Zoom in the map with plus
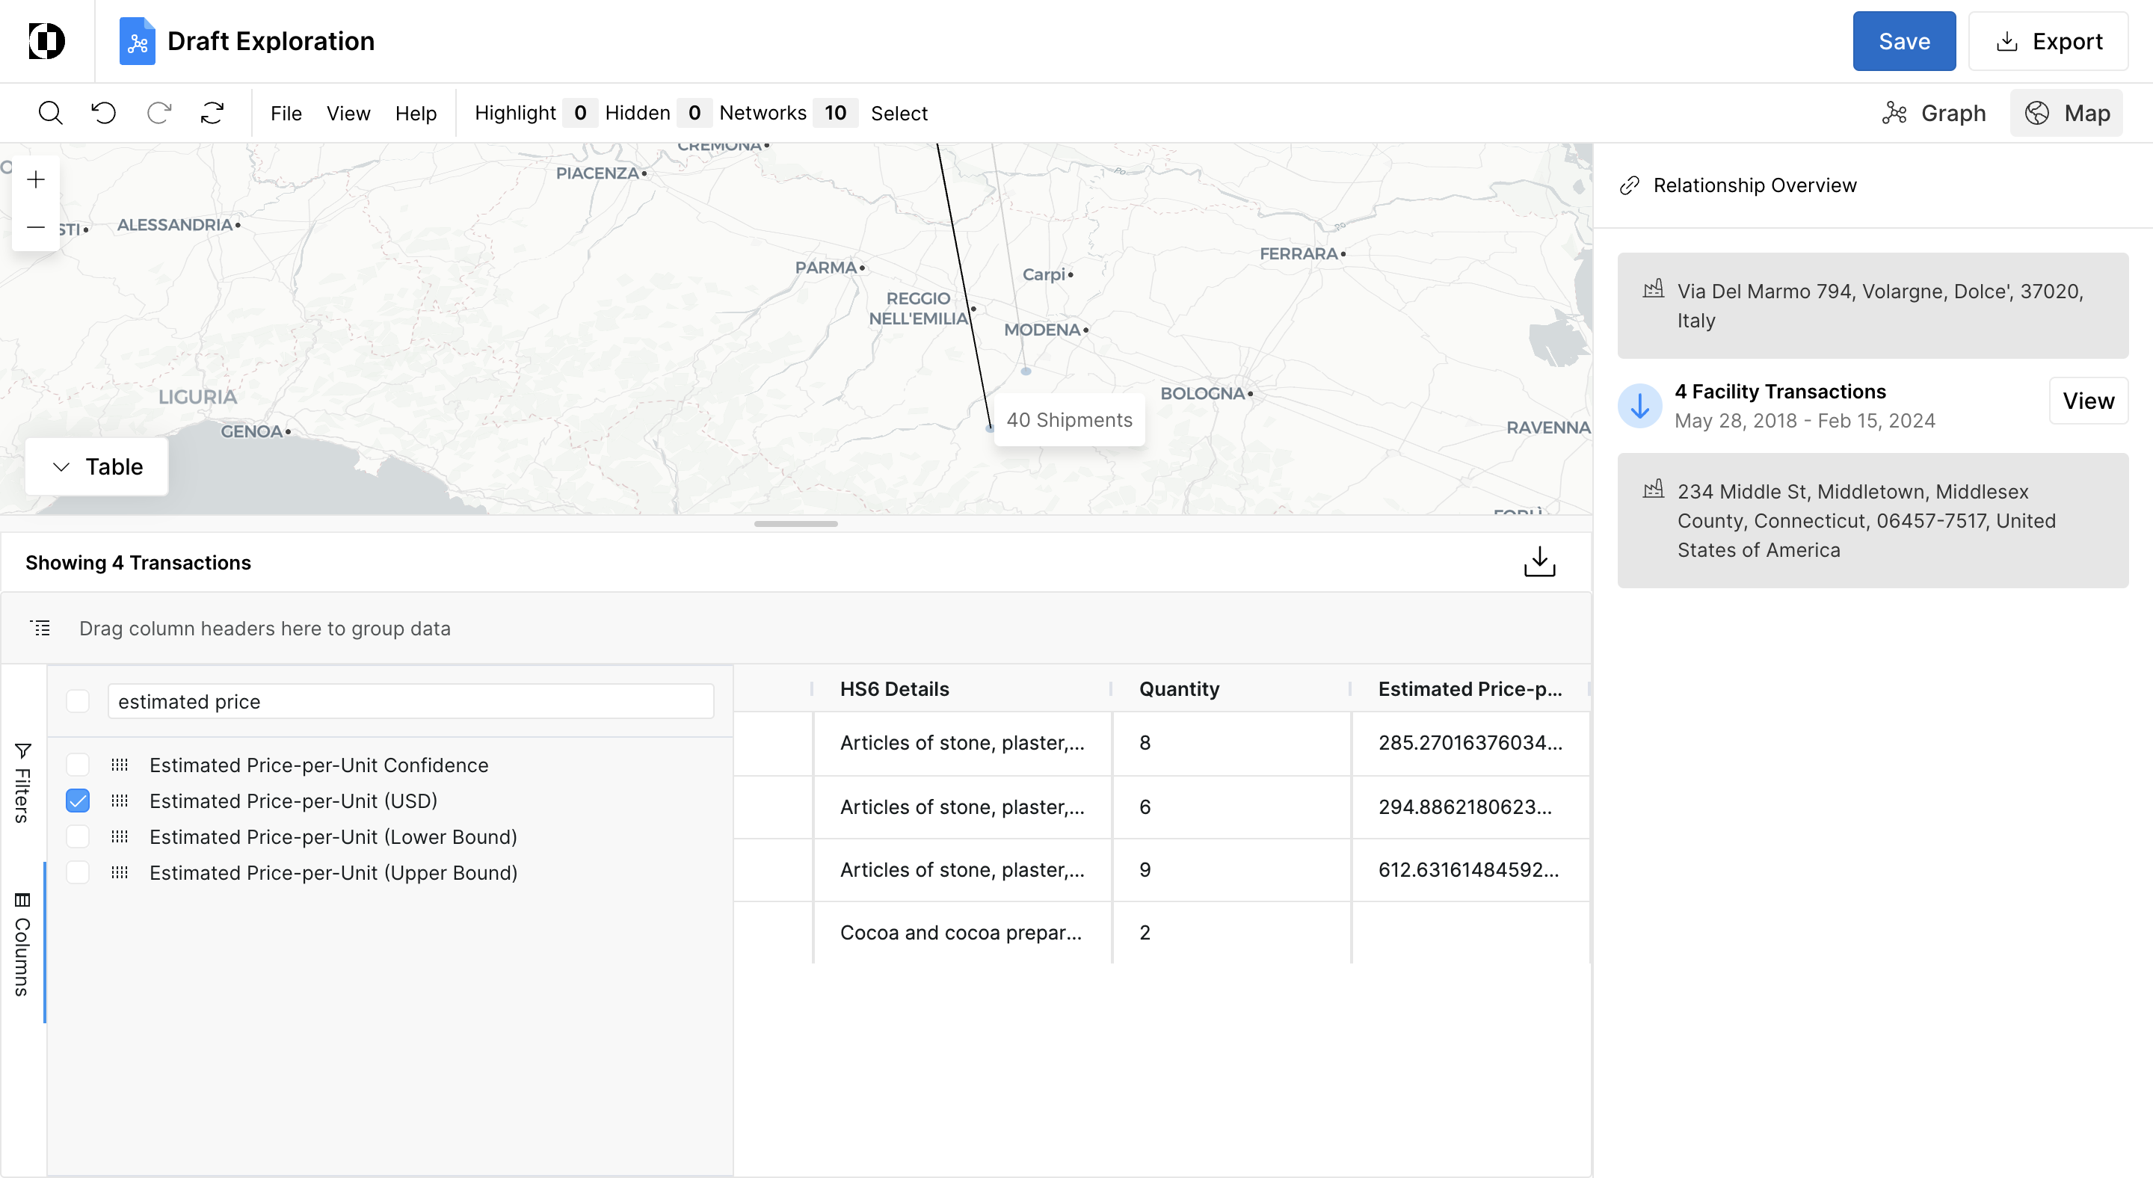2153x1178 pixels. pos(36,179)
